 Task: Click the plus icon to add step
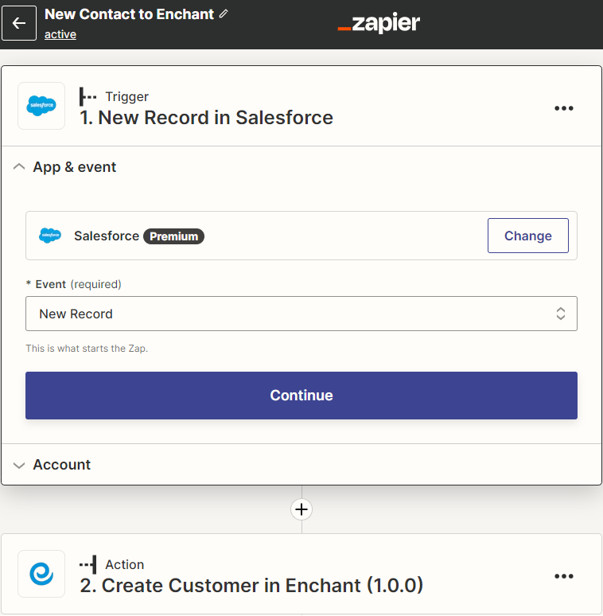coord(301,509)
